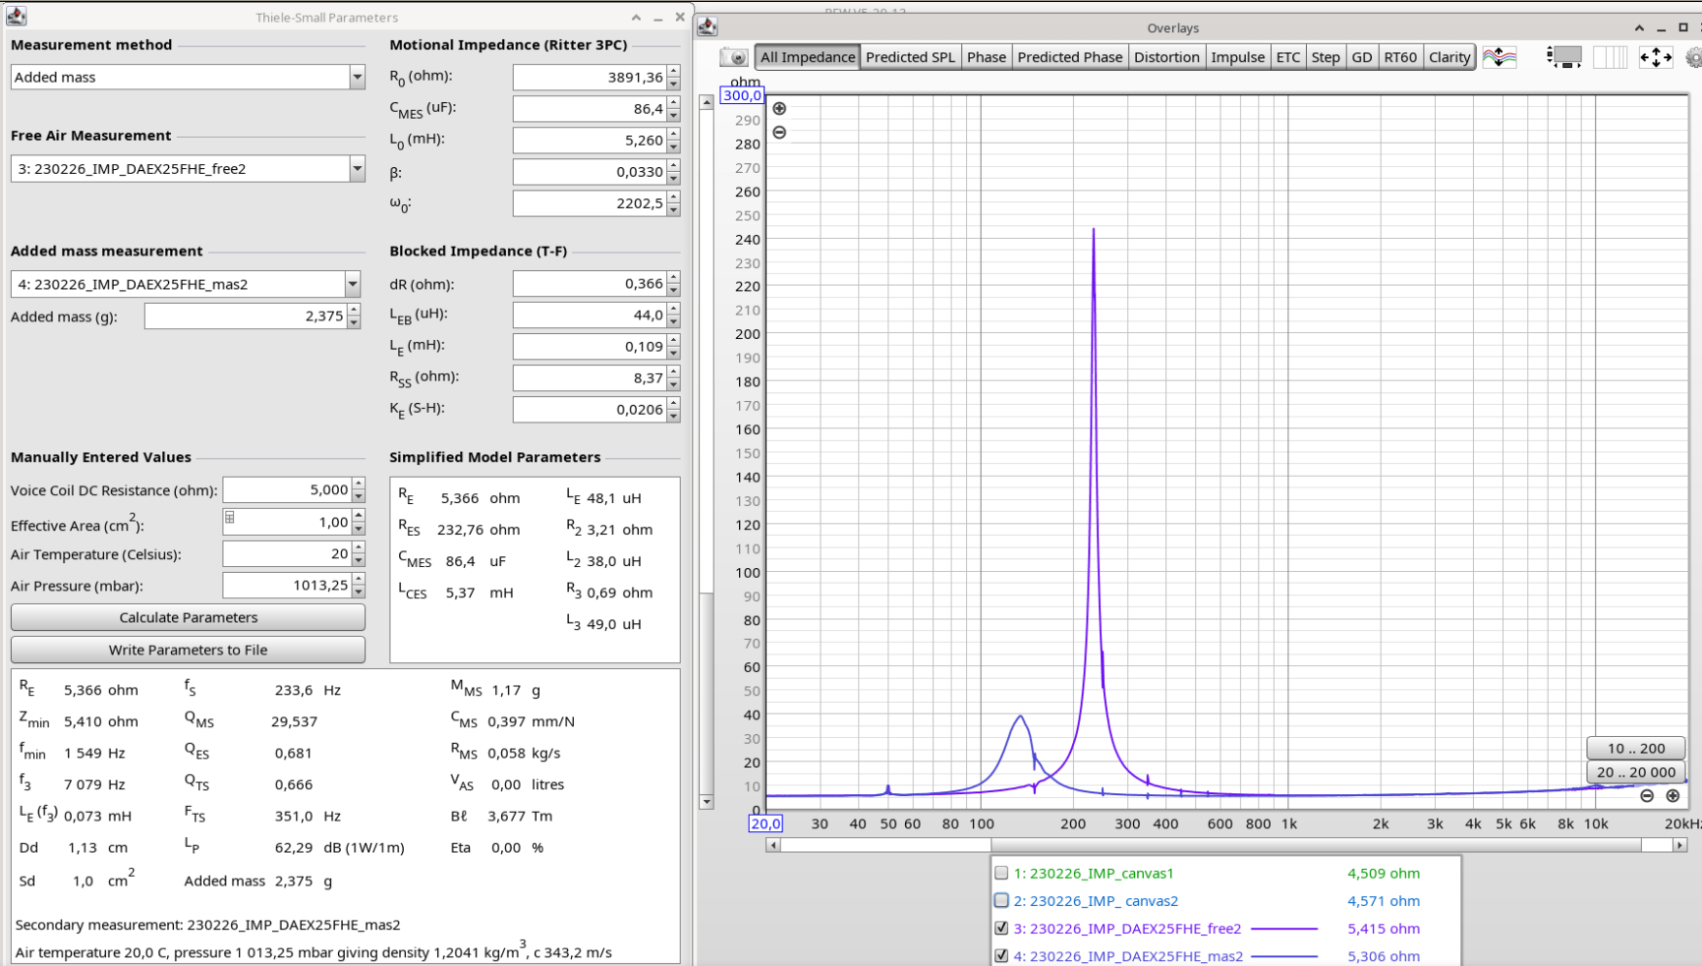Increase the Added mass (g) stepper

tap(354, 311)
